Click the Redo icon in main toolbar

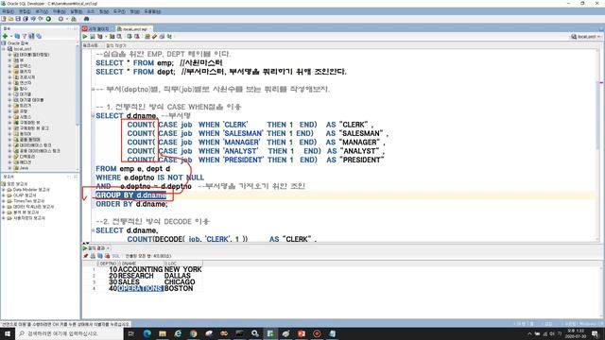pos(41,19)
